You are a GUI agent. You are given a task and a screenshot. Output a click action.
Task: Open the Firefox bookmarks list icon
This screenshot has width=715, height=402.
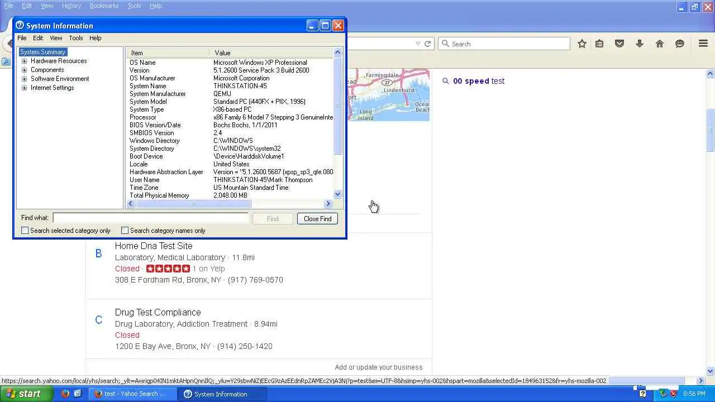[599, 44]
